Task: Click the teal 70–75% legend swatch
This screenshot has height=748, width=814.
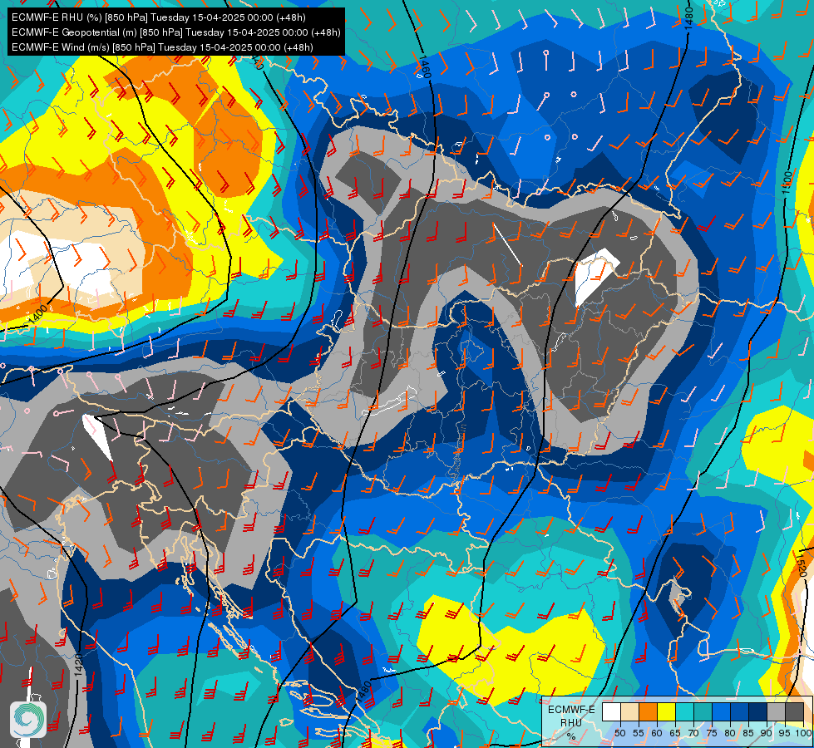Action: pyautogui.click(x=703, y=711)
